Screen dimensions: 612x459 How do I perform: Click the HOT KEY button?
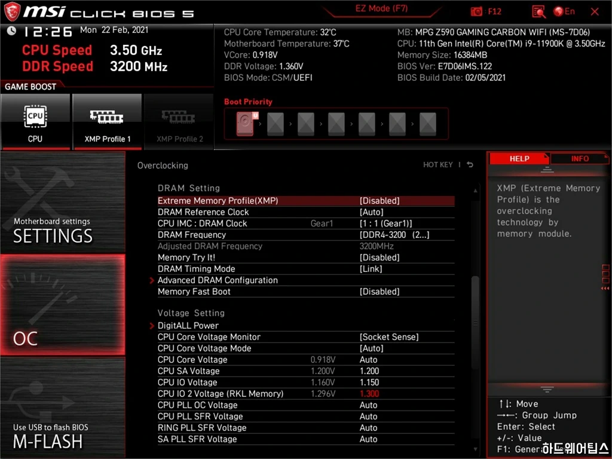pyautogui.click(x=438, y=165)
